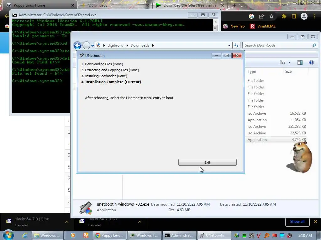Image resolution: width=321 pixels, height=240 pixels.
Task: Open the VineMEMZ bookmark
Action: 263,26
